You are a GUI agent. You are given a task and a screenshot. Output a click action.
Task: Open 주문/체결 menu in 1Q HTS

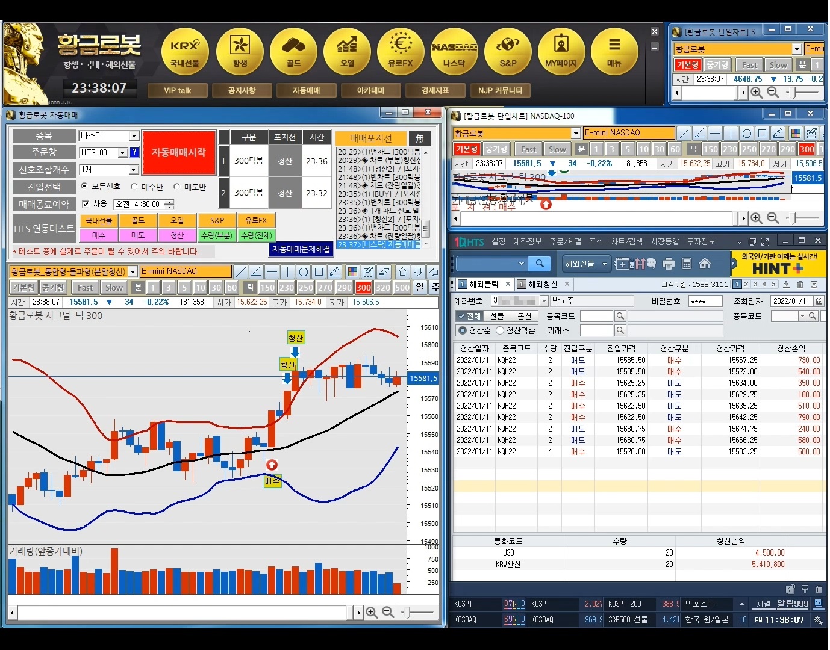[x=566, y=241]
